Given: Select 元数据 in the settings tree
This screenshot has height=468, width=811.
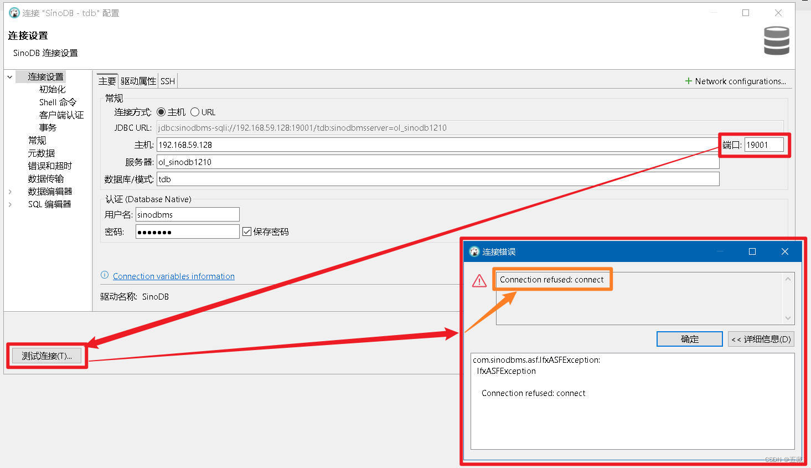Looking at the screenshot, I should pyautogui.click(x=42, y=153).
